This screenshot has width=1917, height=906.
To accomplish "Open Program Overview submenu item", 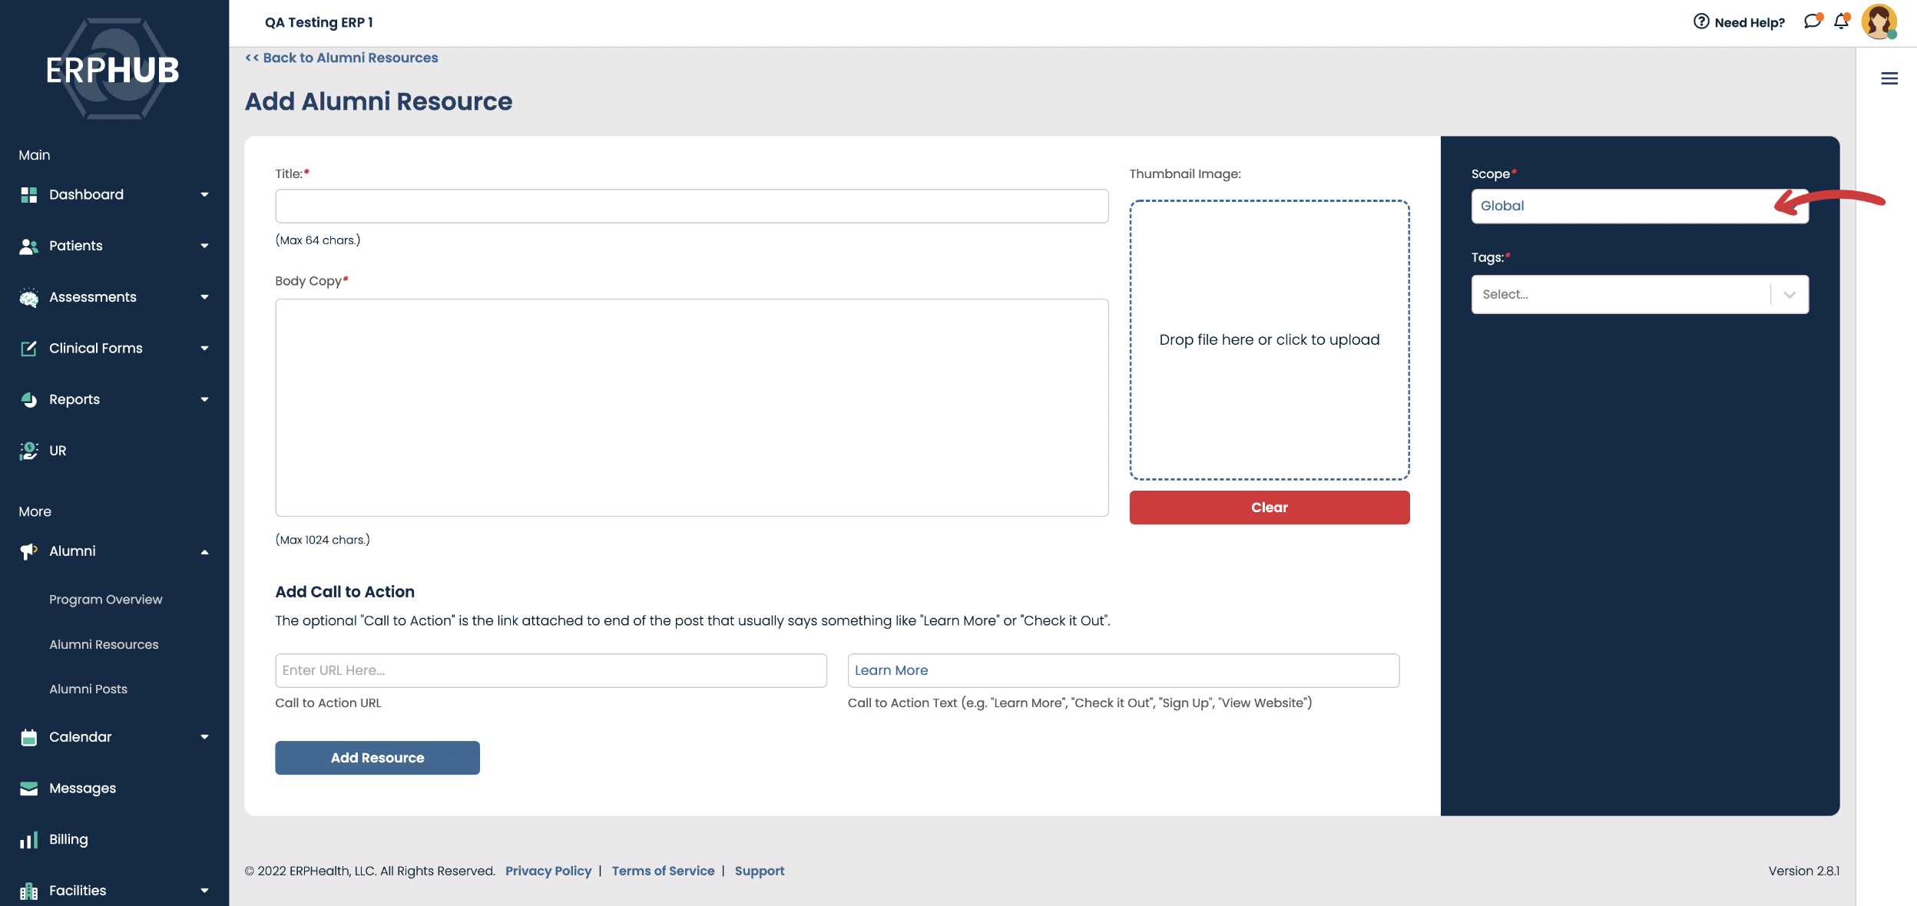I will [105, 600].
